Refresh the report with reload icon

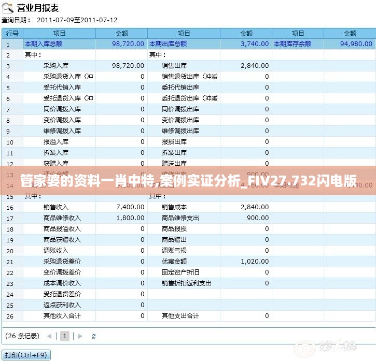point(94,336)
